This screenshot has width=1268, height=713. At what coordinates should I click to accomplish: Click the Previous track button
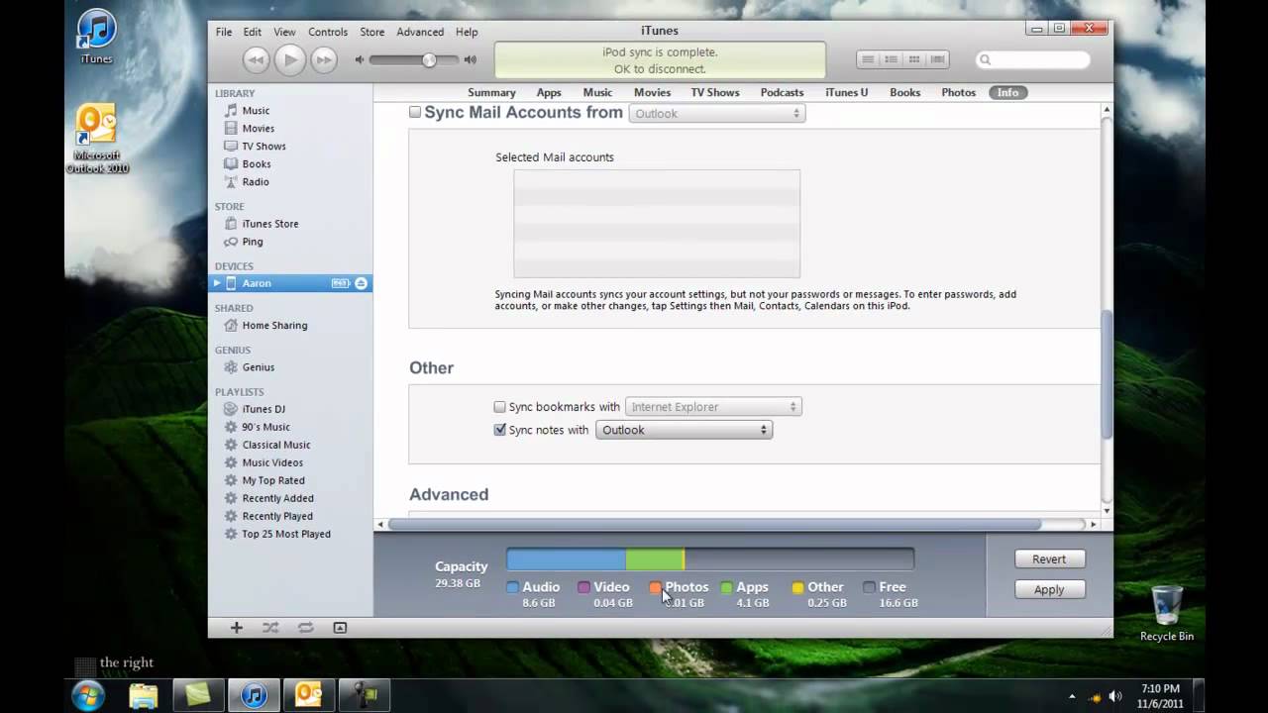(256, 60)
